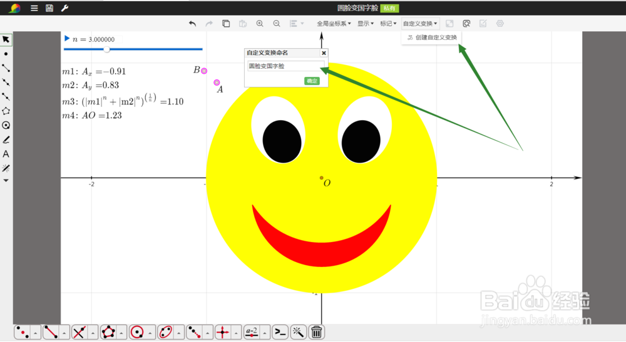The image size is (626, 342).
Task: Select 创建自定义变换 menu entry
Action: 432,38
